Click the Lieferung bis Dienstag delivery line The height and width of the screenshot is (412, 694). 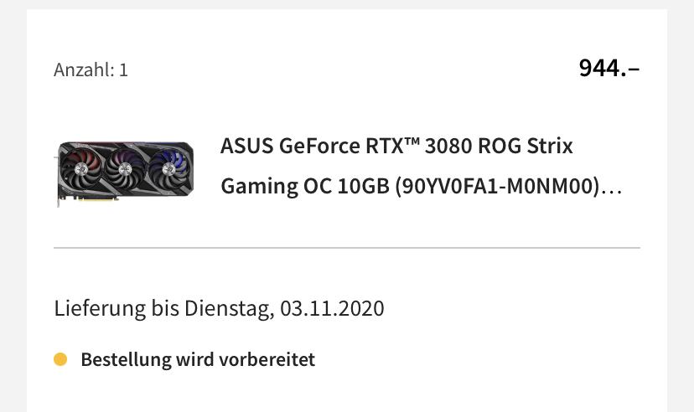point(219,308)
